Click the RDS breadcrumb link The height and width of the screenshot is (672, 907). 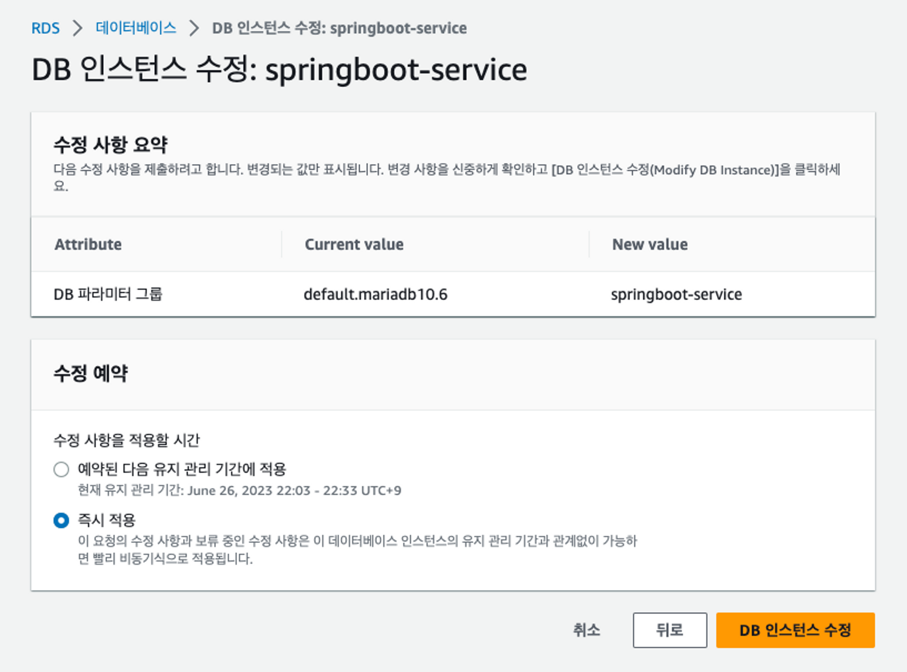(45, 28)
